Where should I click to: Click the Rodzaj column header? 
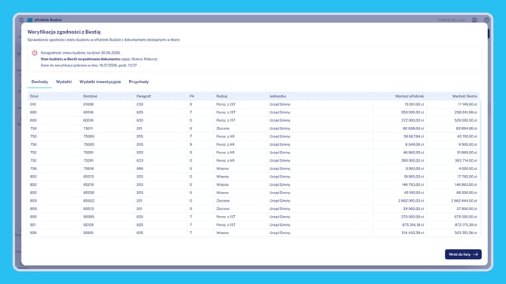(x=222, y=96)
